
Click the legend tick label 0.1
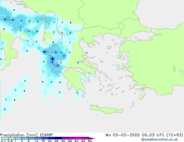pos(2,141)
